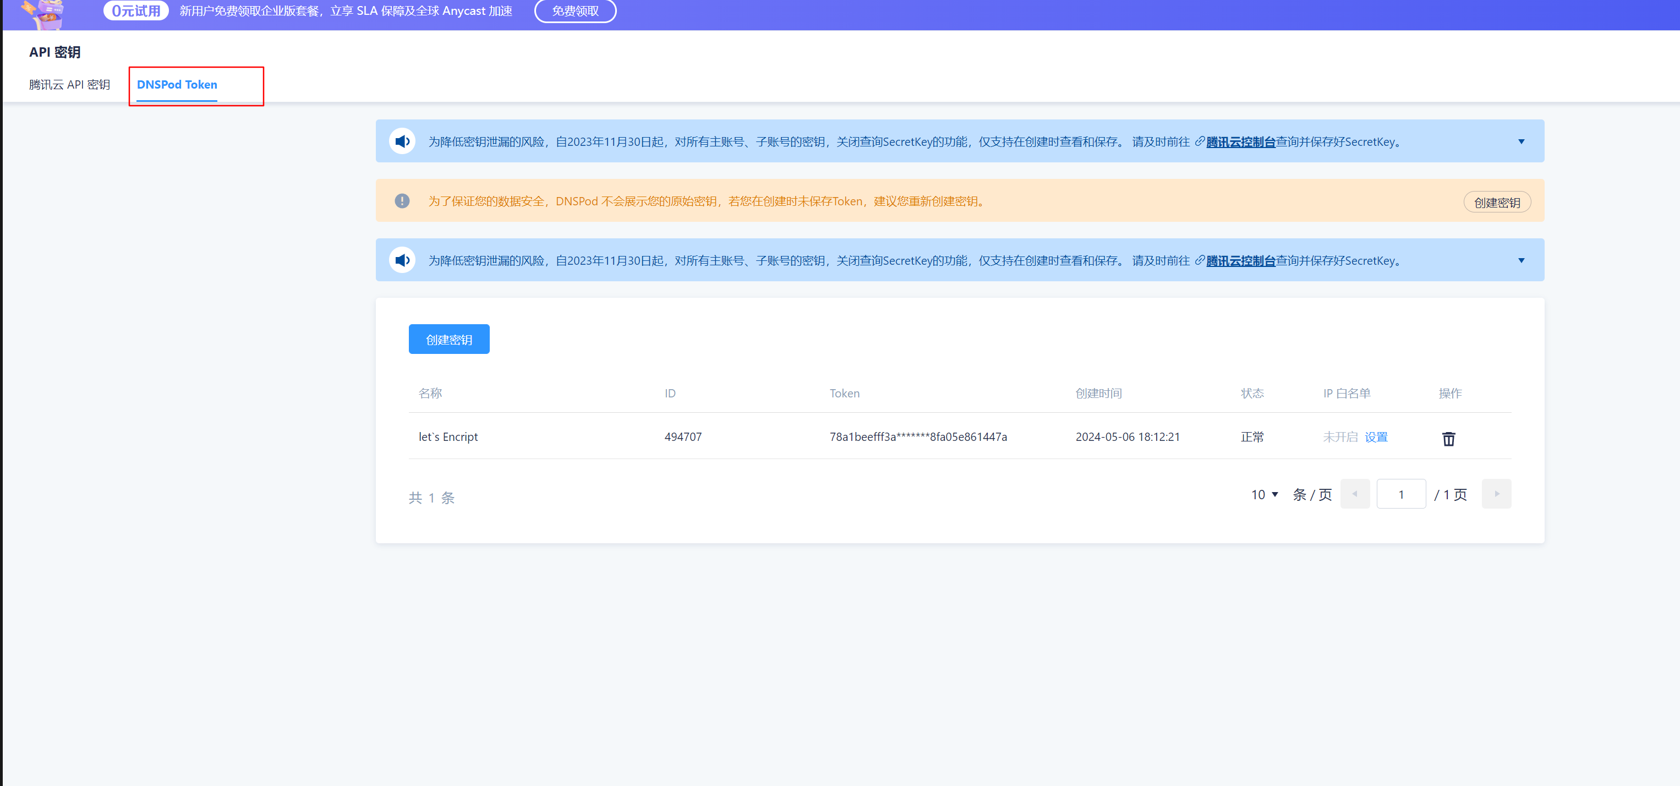1680x786 pixels.
Task: Click 设置 link for IP whitelist
Action: click(1376, 437)
